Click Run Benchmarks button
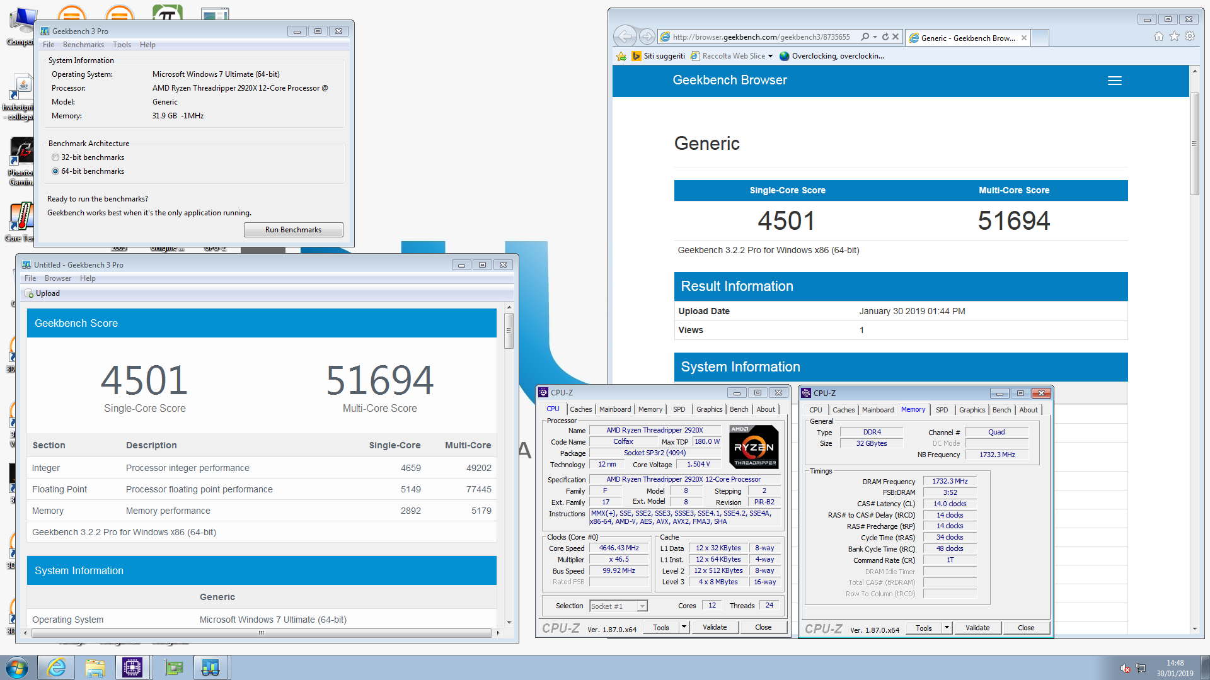1210x680 pixels. 293,230
